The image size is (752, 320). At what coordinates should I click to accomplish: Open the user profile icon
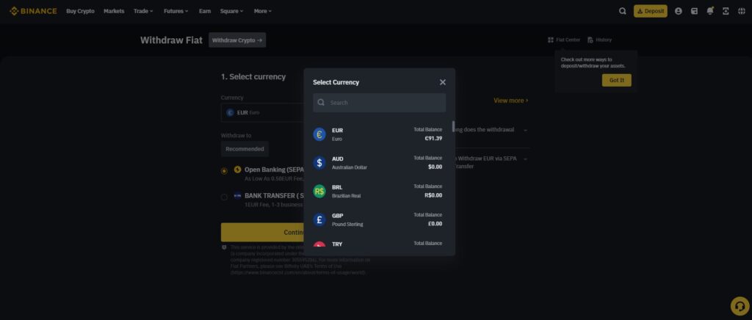[678, 11]
